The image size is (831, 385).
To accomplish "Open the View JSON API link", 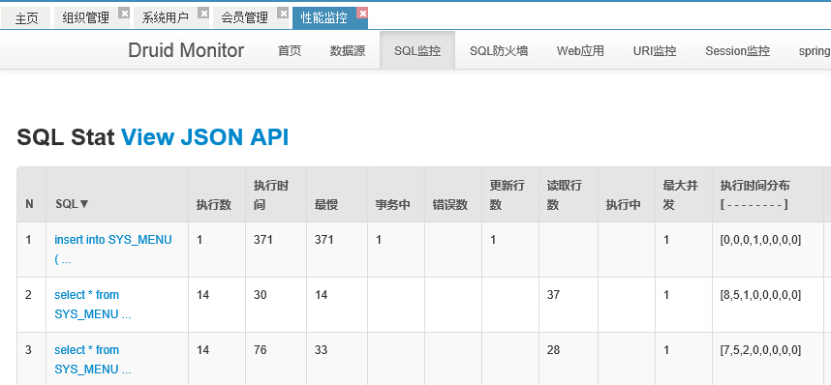I will coord(205,137).
